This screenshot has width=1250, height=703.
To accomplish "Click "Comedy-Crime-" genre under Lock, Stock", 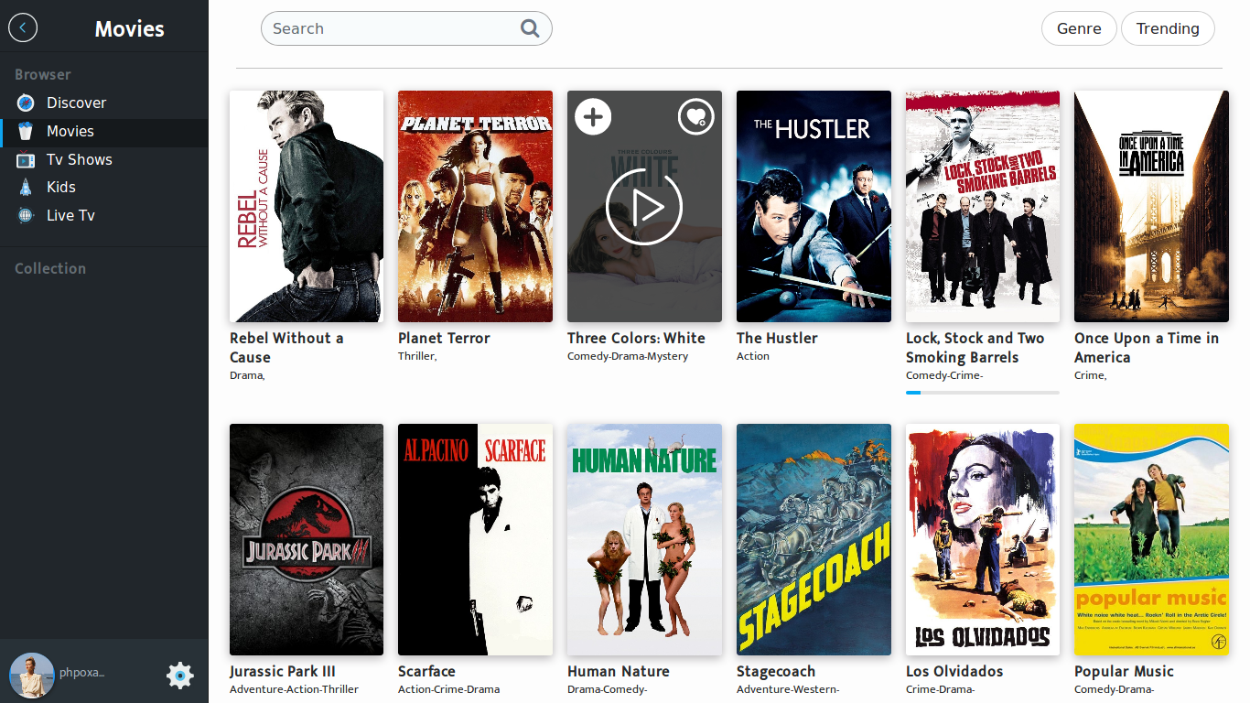I will click(944, 375).
